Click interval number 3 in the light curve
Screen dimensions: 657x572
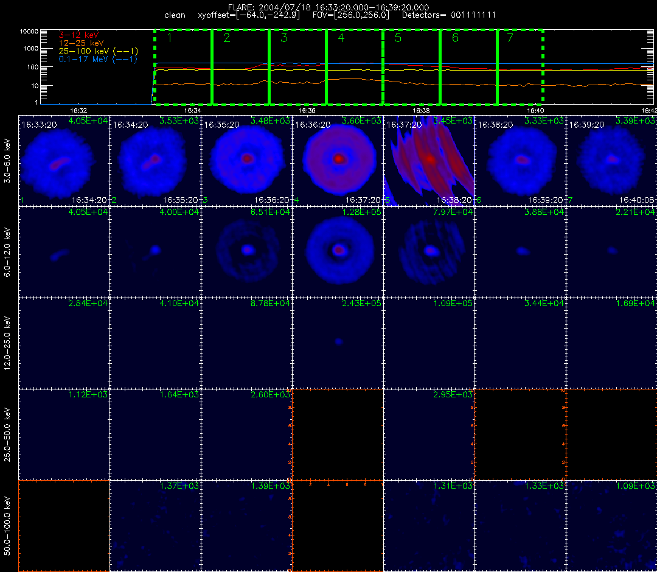point(284,38)
